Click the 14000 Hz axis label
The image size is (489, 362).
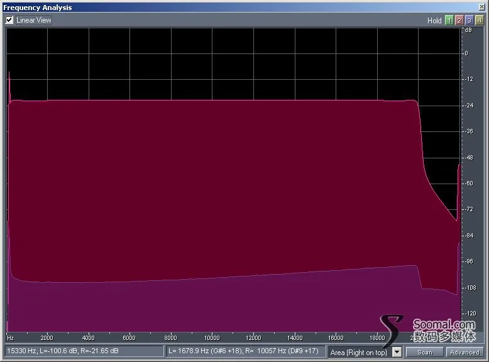[295, 337]
